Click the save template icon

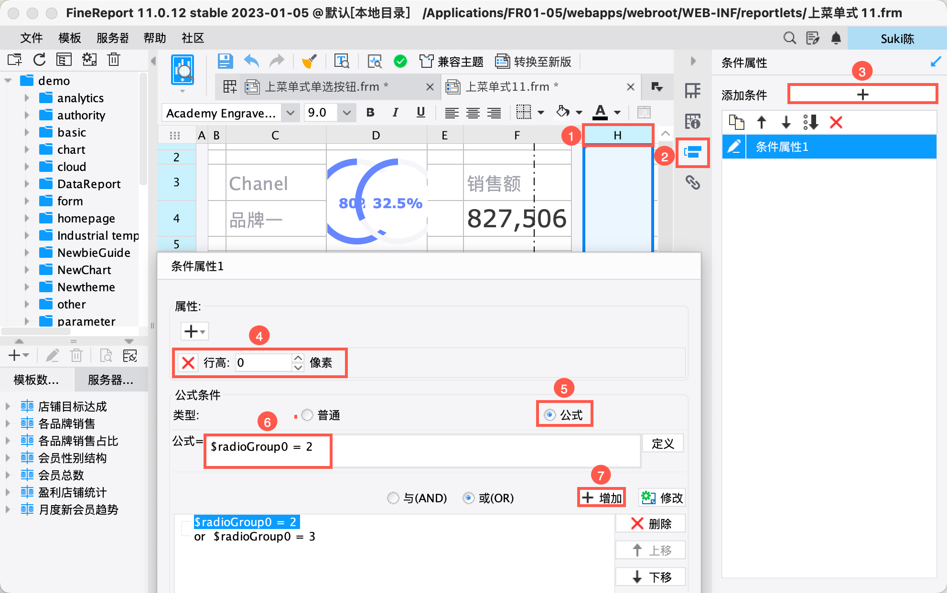click(225, 62)
